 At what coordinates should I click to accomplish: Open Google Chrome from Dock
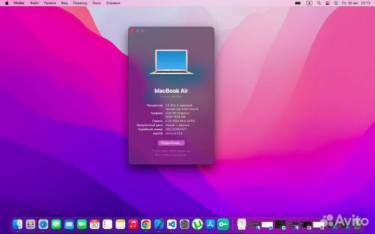[146, 225]
